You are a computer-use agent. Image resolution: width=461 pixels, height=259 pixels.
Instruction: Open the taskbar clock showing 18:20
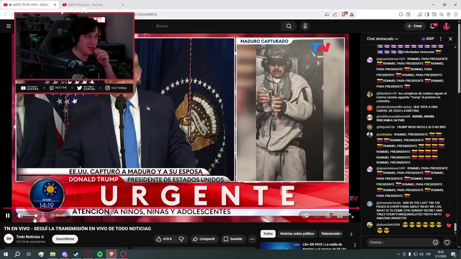pos(441,254)
